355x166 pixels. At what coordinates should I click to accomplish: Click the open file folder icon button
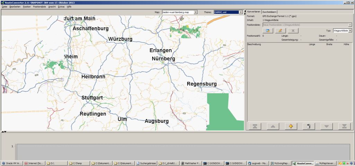[x=268, y=30]
